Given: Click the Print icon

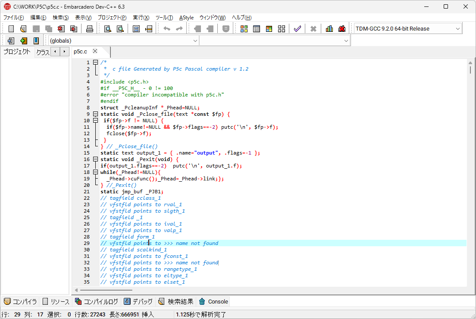Looking at the screenshot, I should point(90,29).
